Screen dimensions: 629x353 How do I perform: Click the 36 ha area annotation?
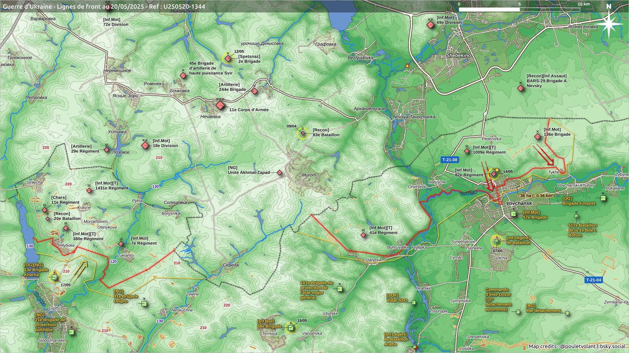point(537,196)
